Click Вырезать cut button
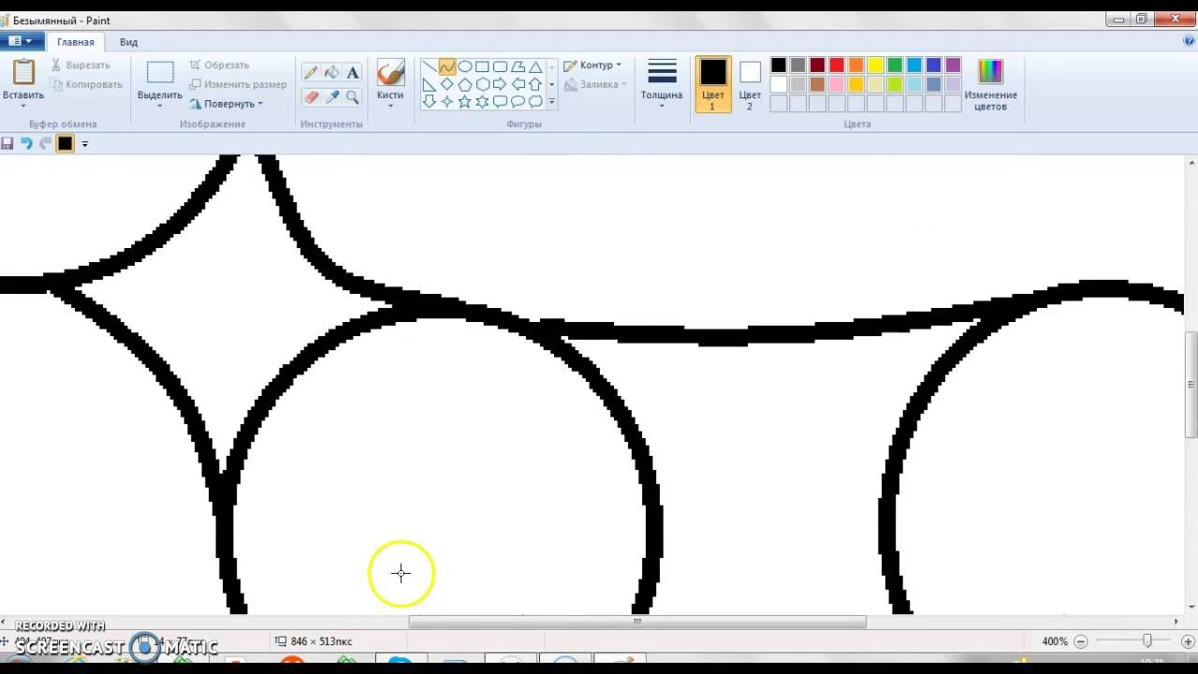This screenshot has height=674, width=1198. (x=80, y=65)
